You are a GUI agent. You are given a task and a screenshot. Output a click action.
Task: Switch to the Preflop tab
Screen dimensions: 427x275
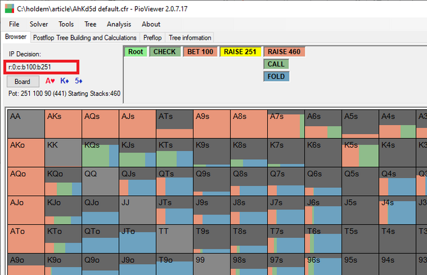(152, 38)
